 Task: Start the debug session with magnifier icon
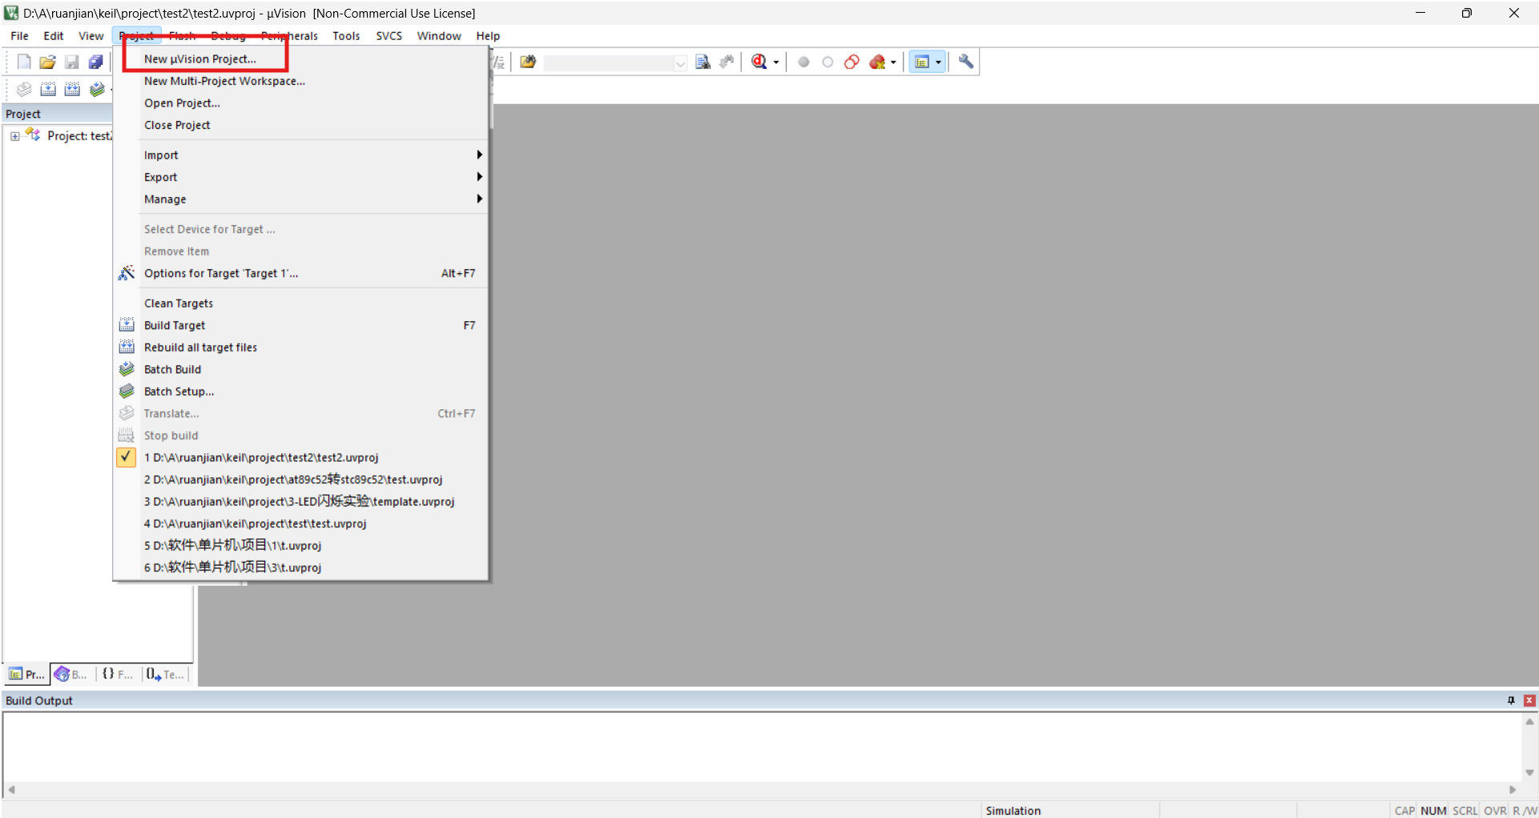[759, 62]
